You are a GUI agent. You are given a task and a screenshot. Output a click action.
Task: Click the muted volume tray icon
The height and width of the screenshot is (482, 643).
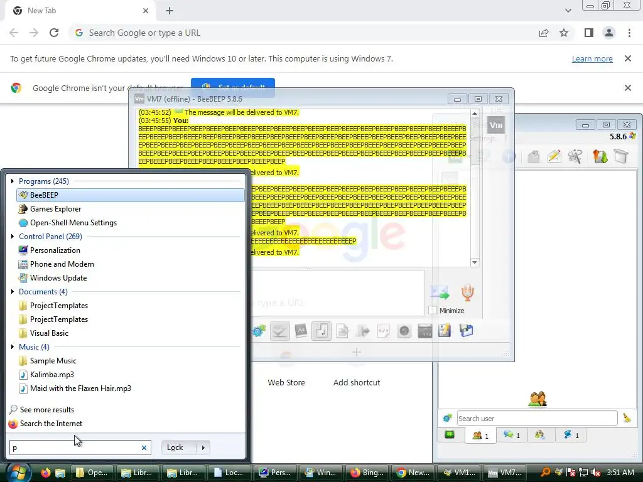coord(597,473)
